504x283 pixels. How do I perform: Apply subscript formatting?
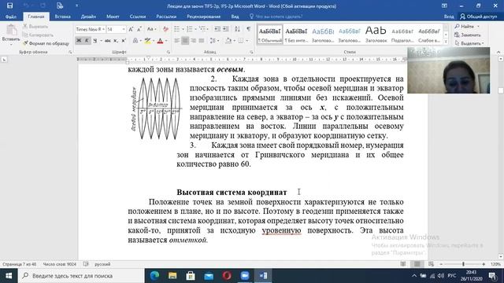(x=116, y=41)
